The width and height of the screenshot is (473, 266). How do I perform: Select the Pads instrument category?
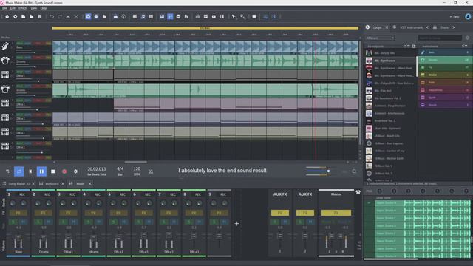coord(445,82)
